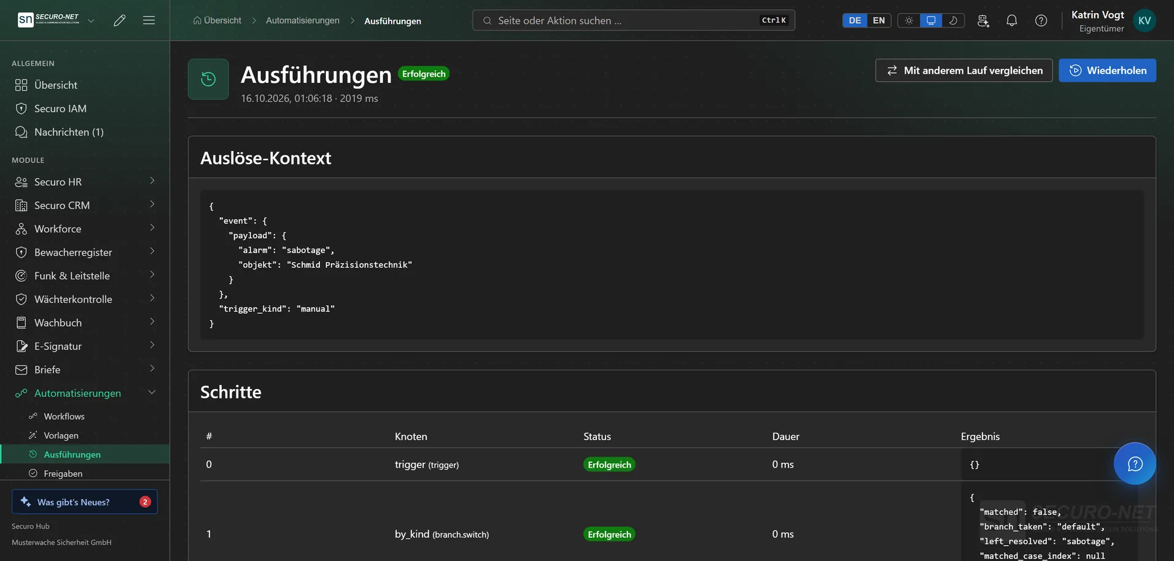Click Funk & Leitstelle icon
Image resolution: width=1174 pixels, height=561 pixels.
coord(21,276)
